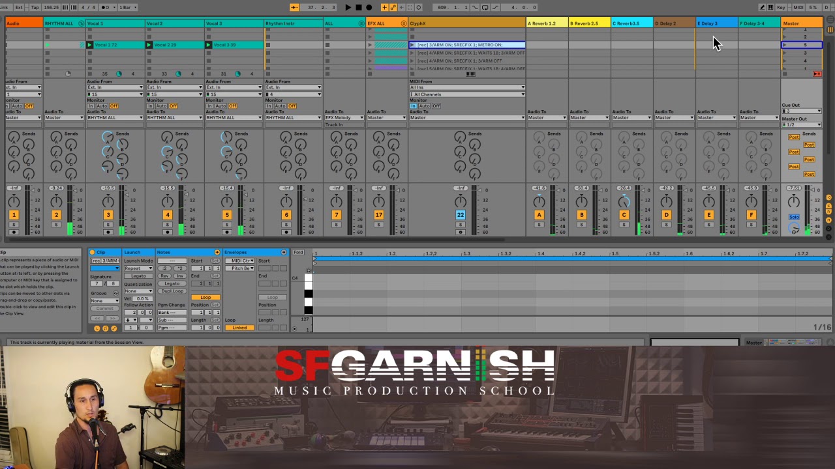The height and width of the screenshot is (469, 835).
Task: Show the clip Launch box with the L icon
Action: (x=97, y=328)
